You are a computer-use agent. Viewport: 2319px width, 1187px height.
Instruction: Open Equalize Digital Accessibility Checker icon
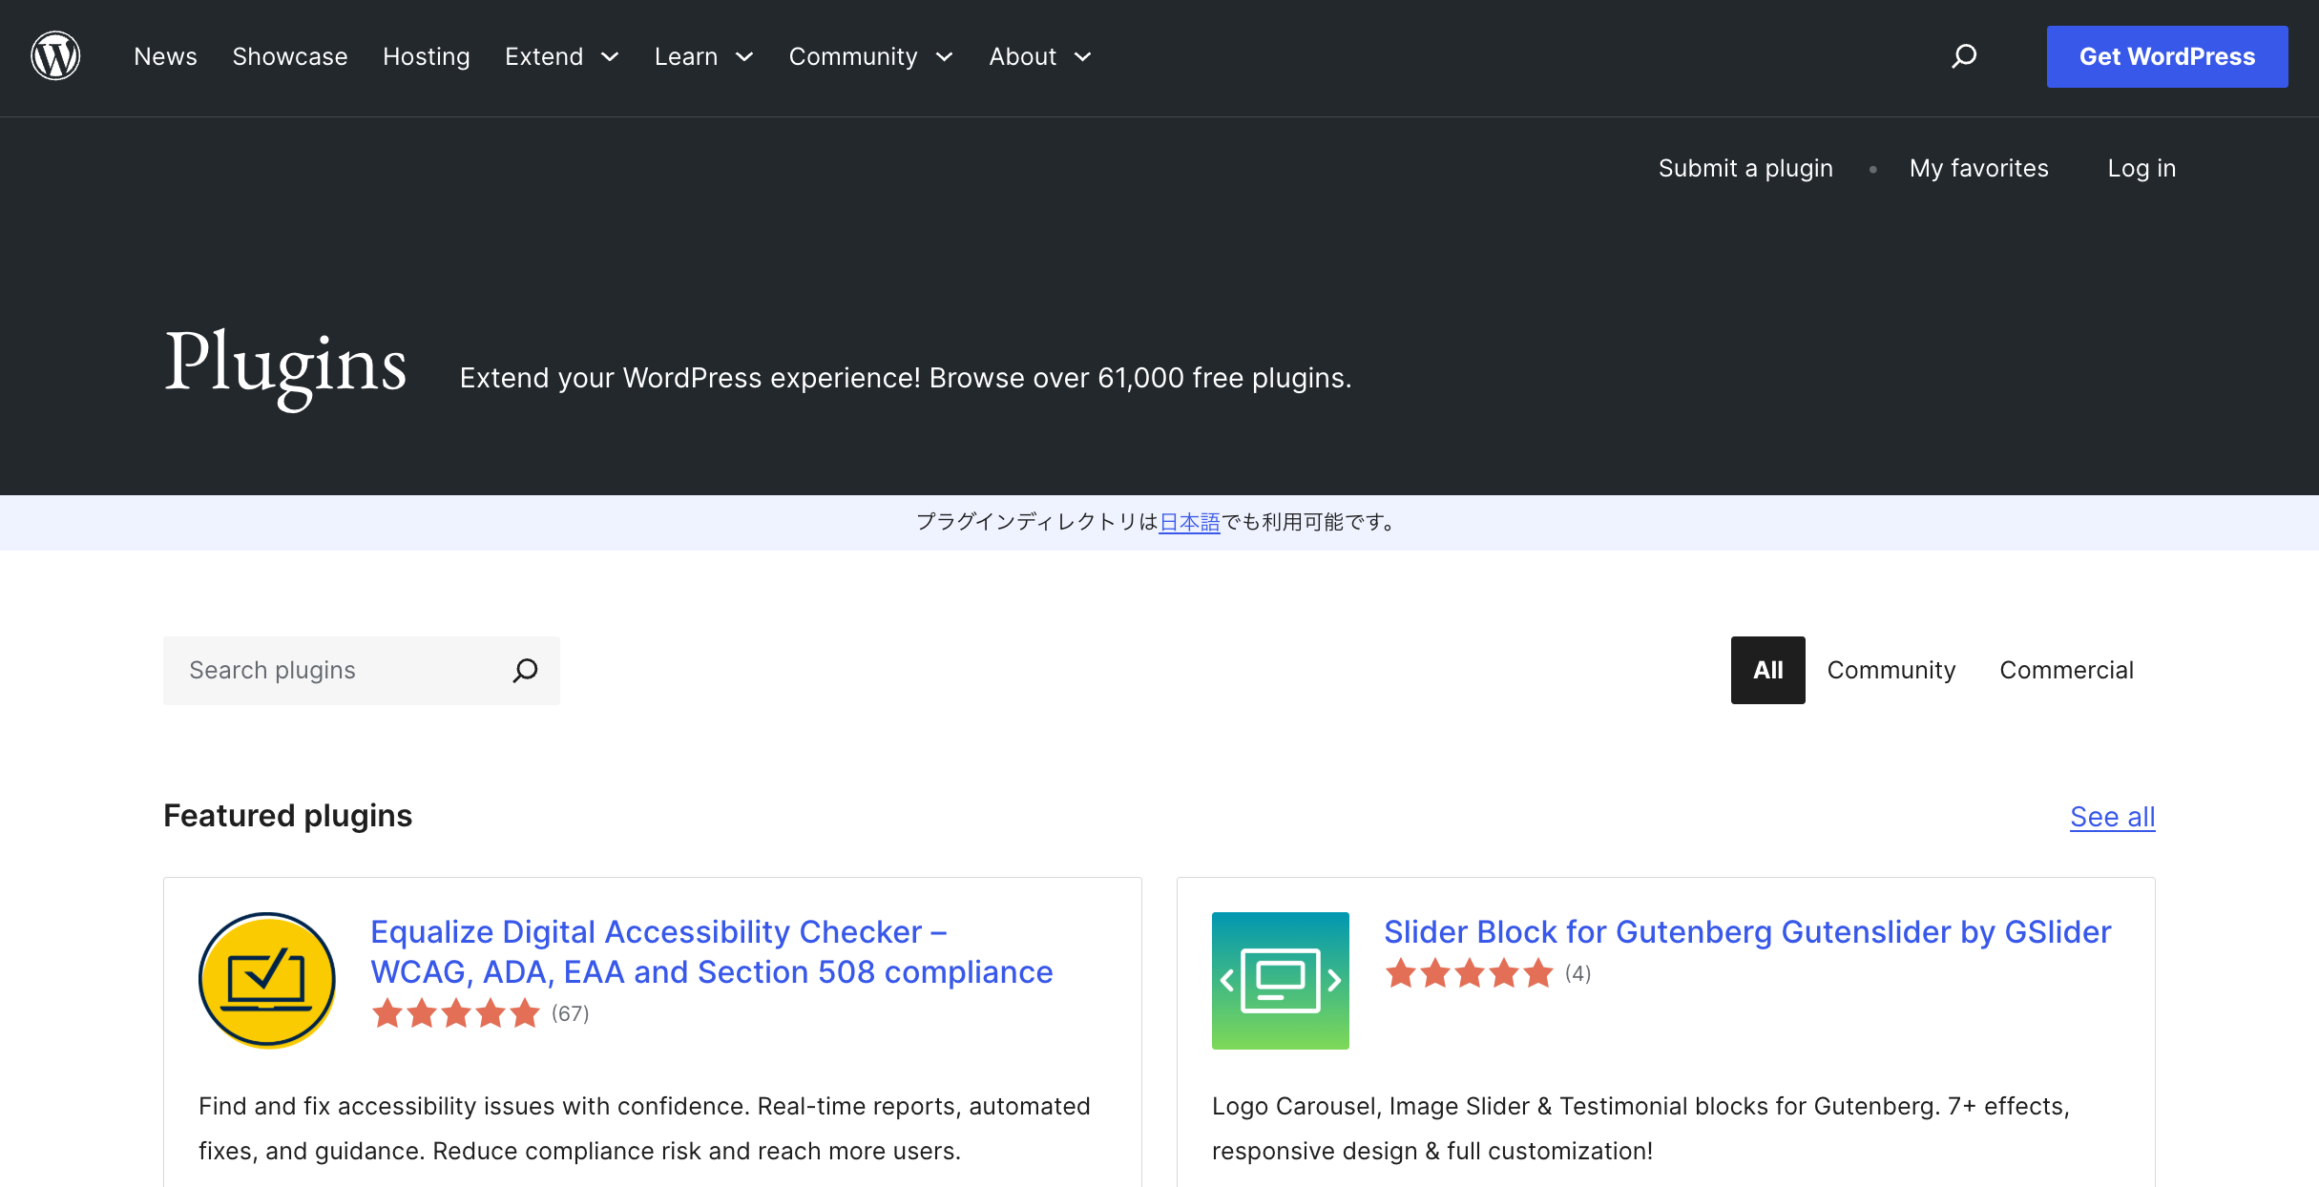[267, 980]
